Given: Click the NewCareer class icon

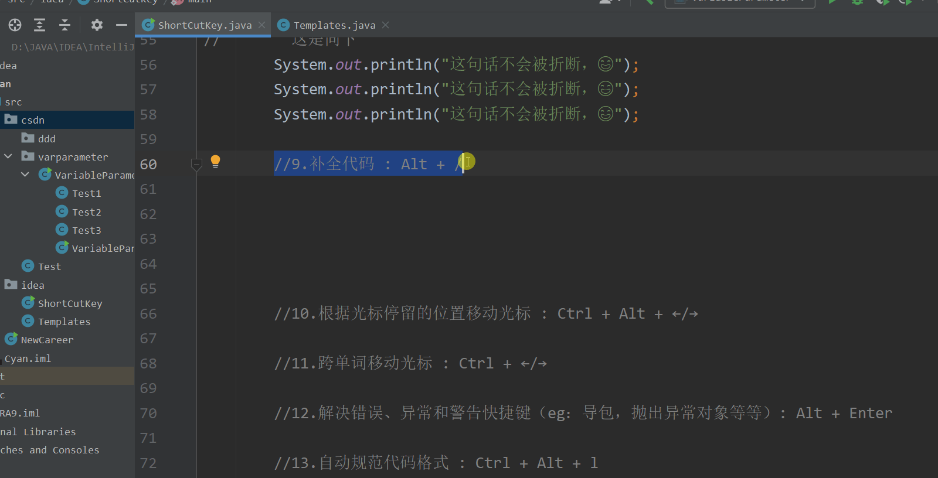Looking at the screenshot, I should tap(11, 339).
